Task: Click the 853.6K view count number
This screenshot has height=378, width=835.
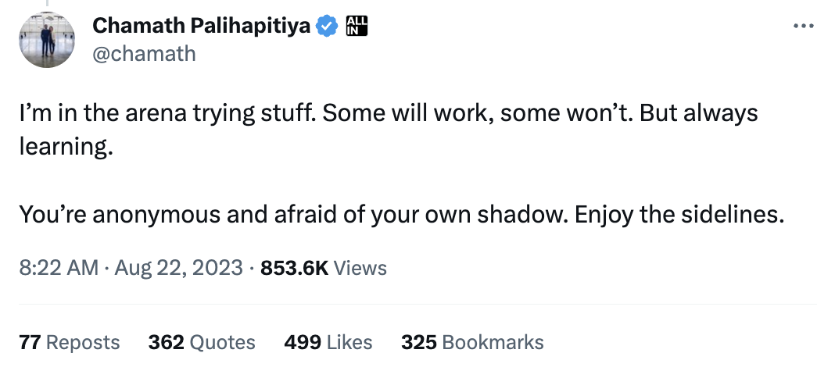Action: (294, 268)
